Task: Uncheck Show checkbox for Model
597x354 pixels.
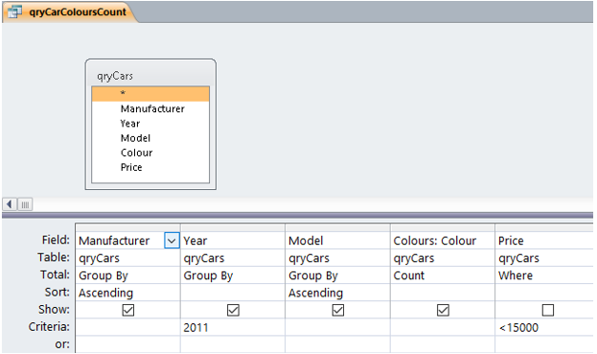Action: 338,310
